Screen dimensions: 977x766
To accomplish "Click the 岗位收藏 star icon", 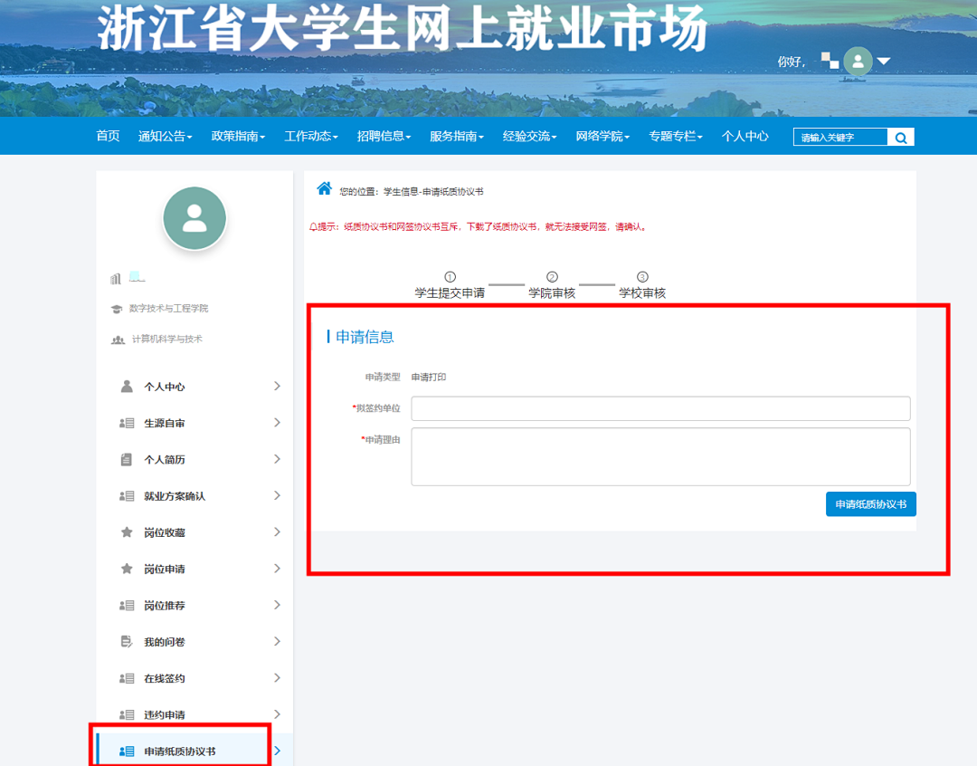I will coord(127,532).
